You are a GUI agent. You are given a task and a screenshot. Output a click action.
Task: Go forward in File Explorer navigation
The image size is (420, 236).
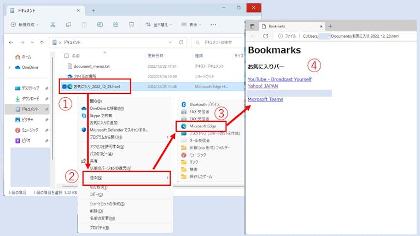22,42
